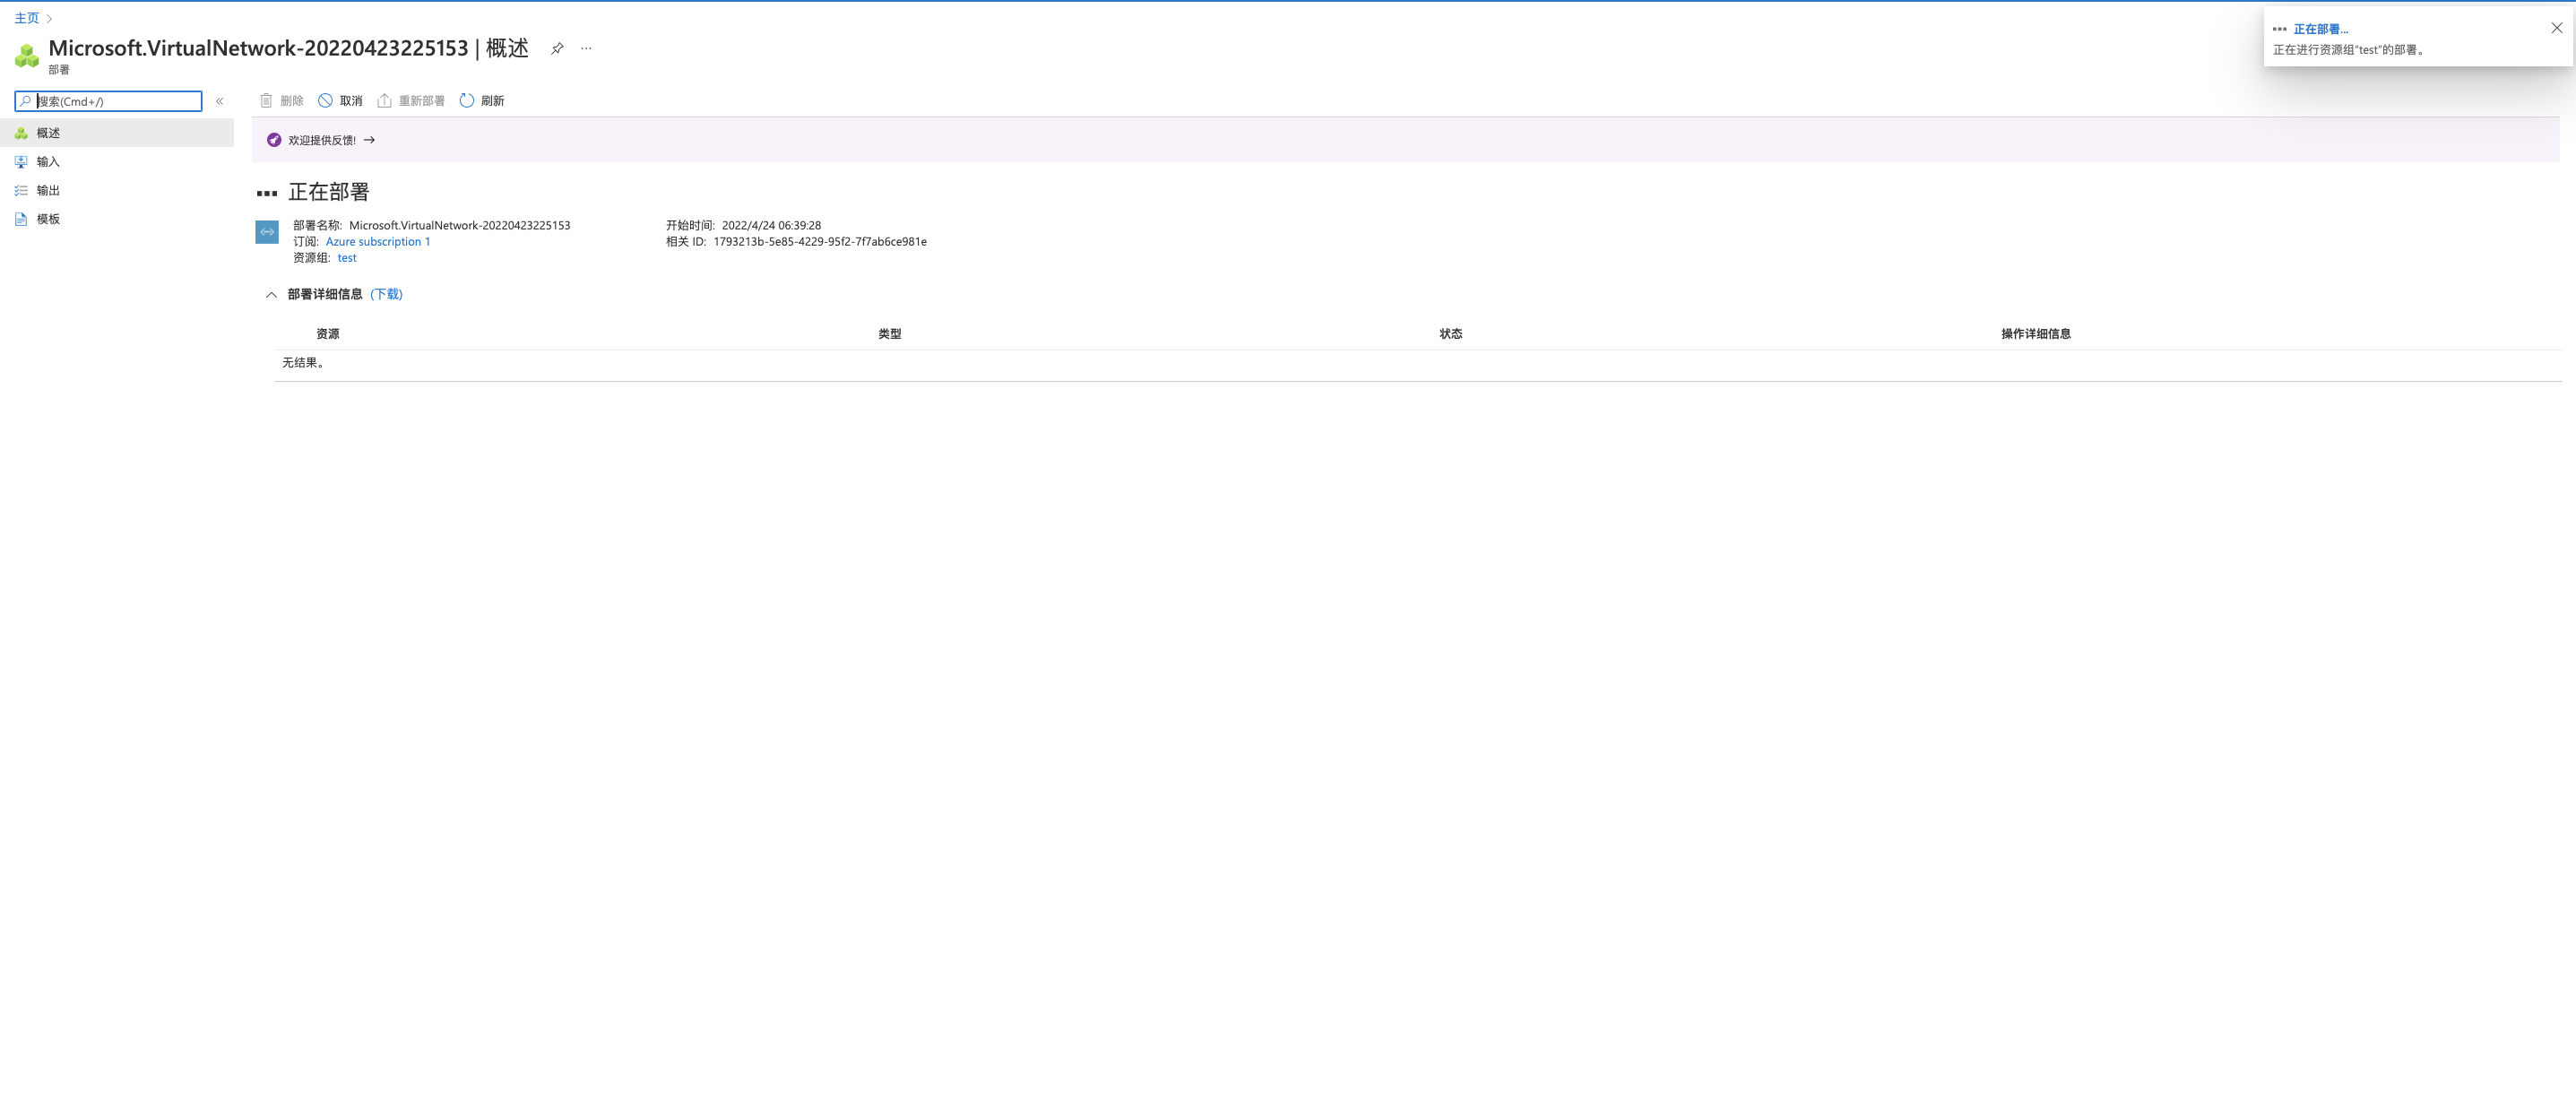This screenshot has height=1115, width=2576.
Task: Collapse the sidebar with the double chevron
Action: [220, 101]
